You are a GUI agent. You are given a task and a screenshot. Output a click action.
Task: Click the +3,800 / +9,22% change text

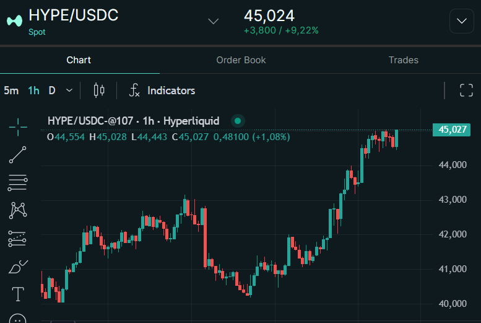point(281,30)
